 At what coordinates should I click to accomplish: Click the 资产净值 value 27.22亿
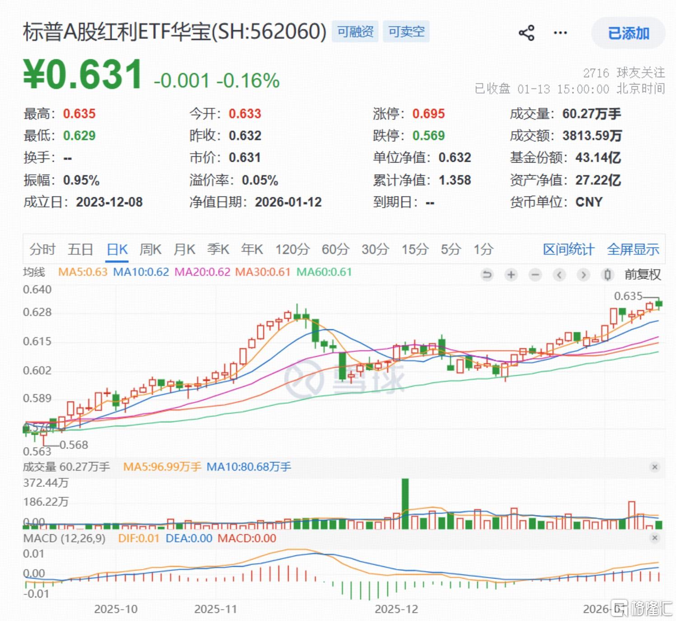[x=598, y=180]
